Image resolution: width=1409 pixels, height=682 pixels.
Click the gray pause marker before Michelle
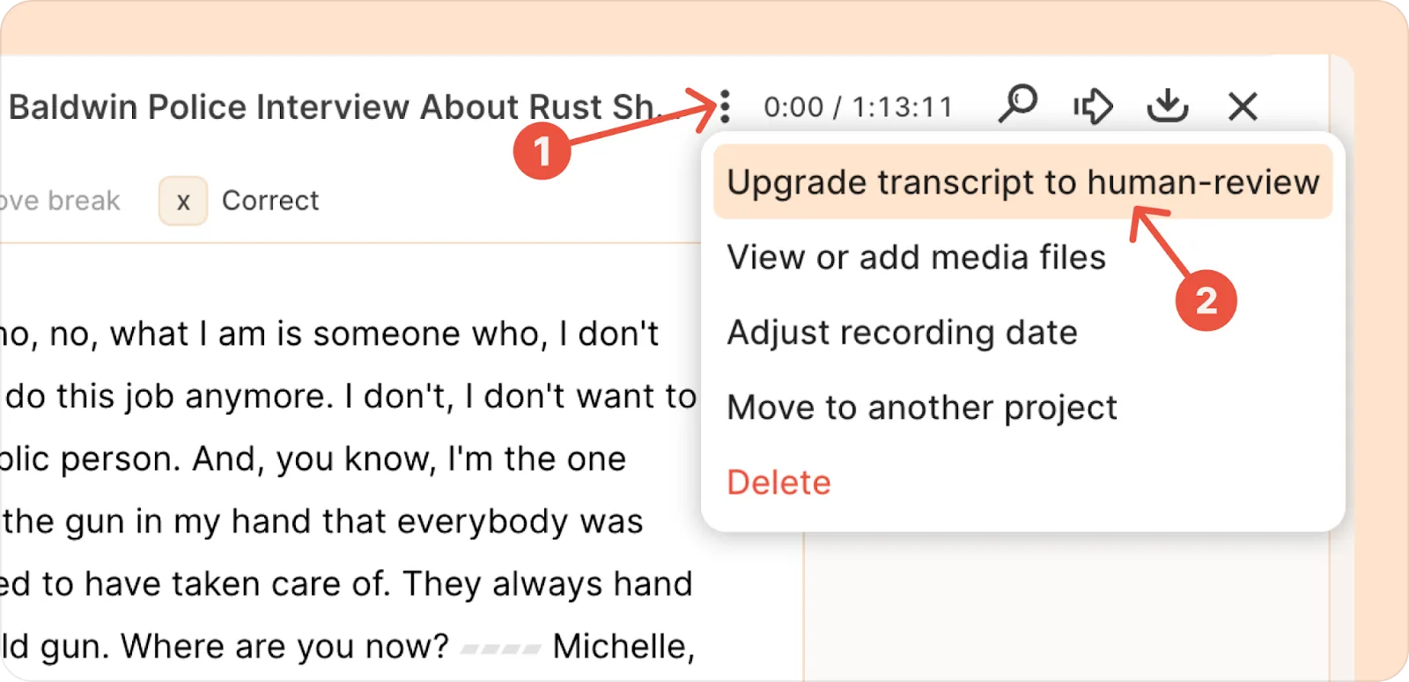(500, 649)
